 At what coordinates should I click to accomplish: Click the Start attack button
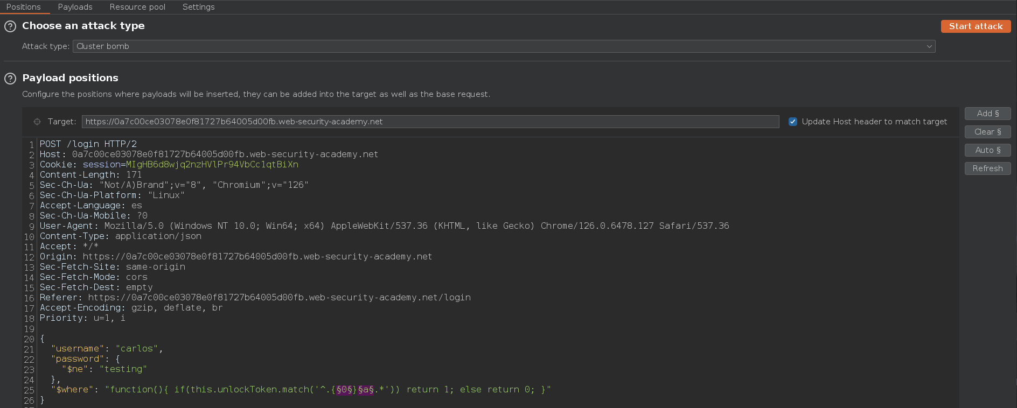(x=976, y=26)
